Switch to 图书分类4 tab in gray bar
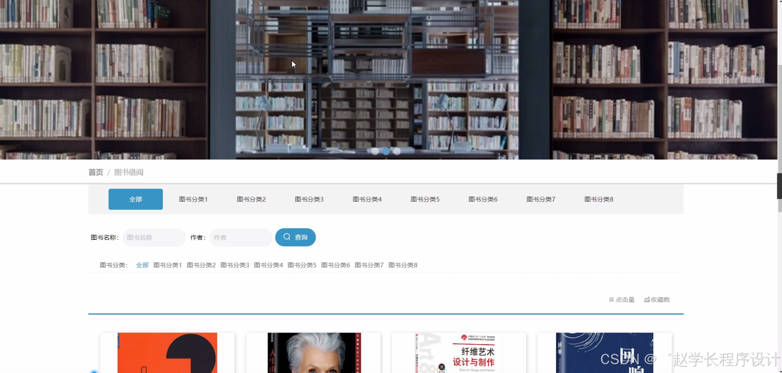 [x=367, y=199]
